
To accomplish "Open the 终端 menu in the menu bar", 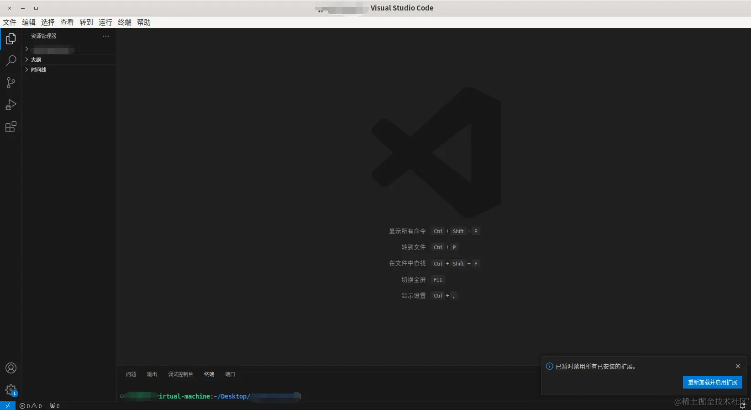I will [125, 22].
